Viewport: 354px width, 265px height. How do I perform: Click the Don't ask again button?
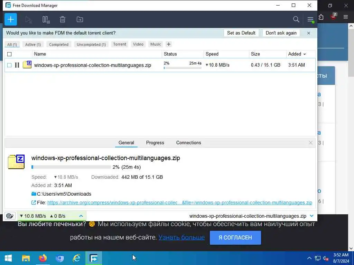click(281, 33)
